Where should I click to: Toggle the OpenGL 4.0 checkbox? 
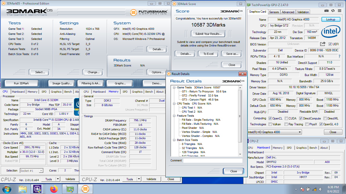pyautogui.click(x=321, y=124)
